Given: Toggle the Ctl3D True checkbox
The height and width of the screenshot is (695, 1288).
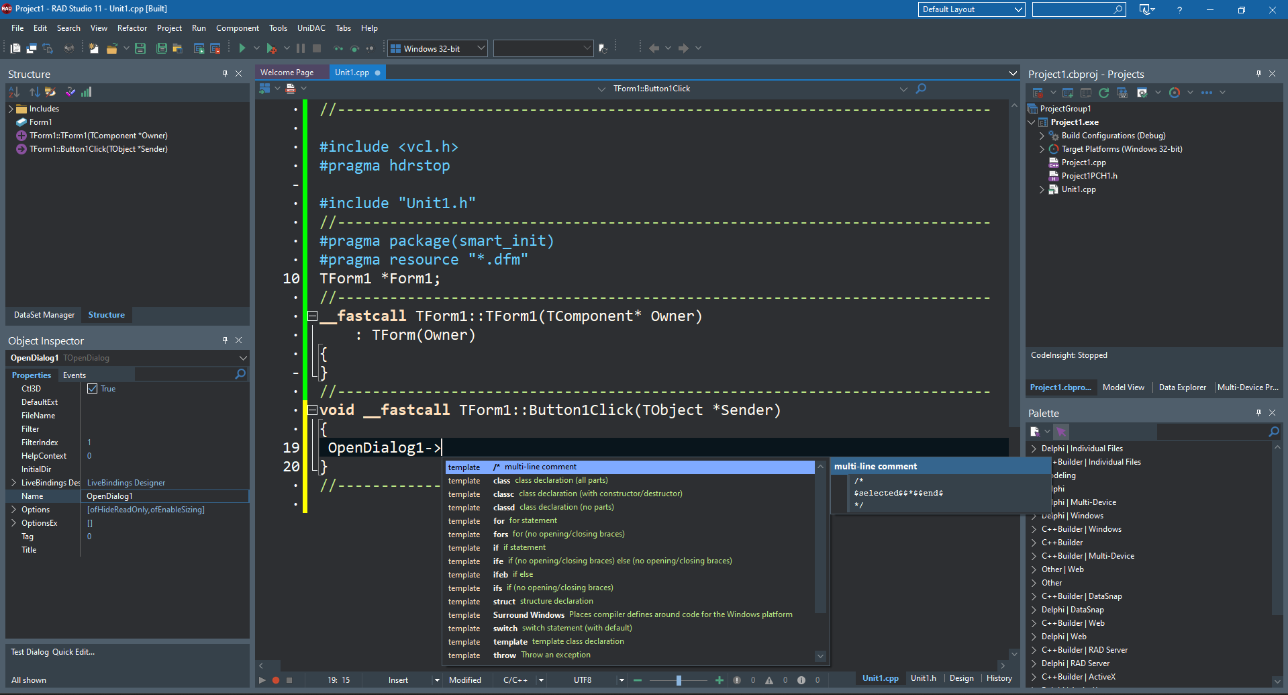Looking at the screenshot, I should point(93,389).
